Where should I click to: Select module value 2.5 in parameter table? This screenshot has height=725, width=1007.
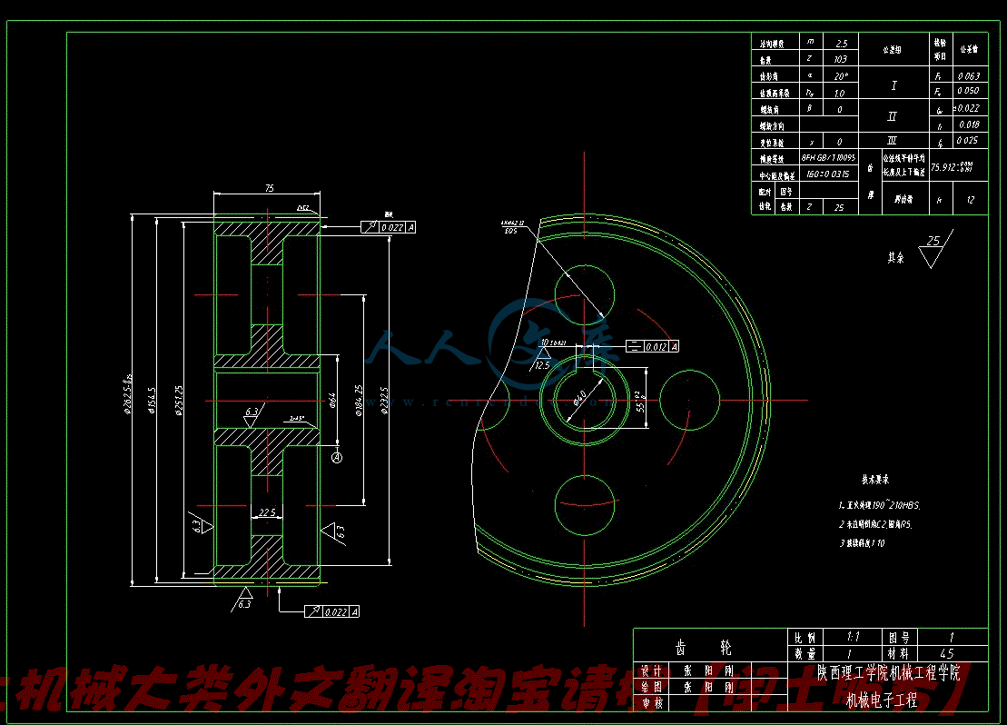pos(842,44)
